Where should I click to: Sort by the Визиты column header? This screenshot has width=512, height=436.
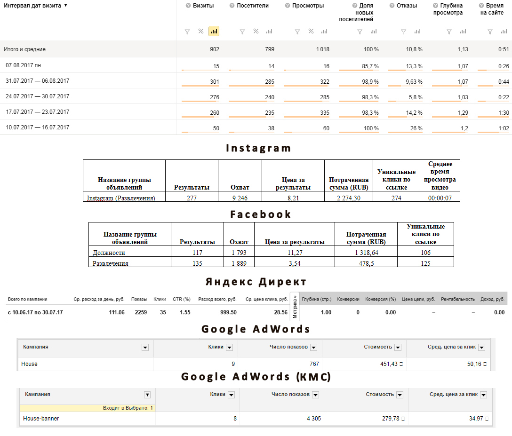coord(203,6)
